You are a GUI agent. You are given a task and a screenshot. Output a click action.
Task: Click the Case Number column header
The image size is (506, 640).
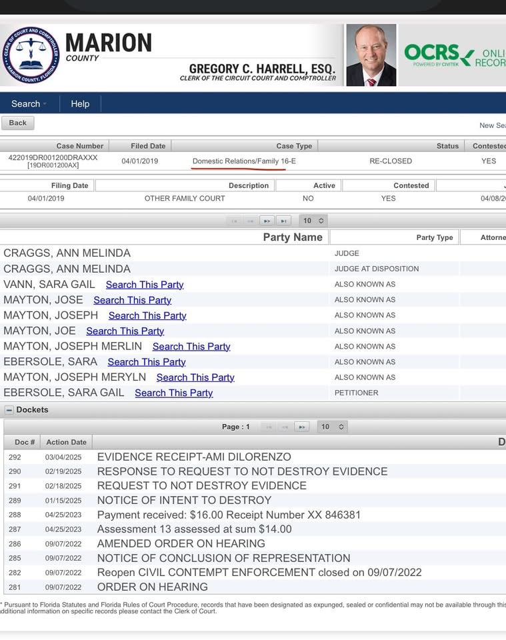click(54, 146)
